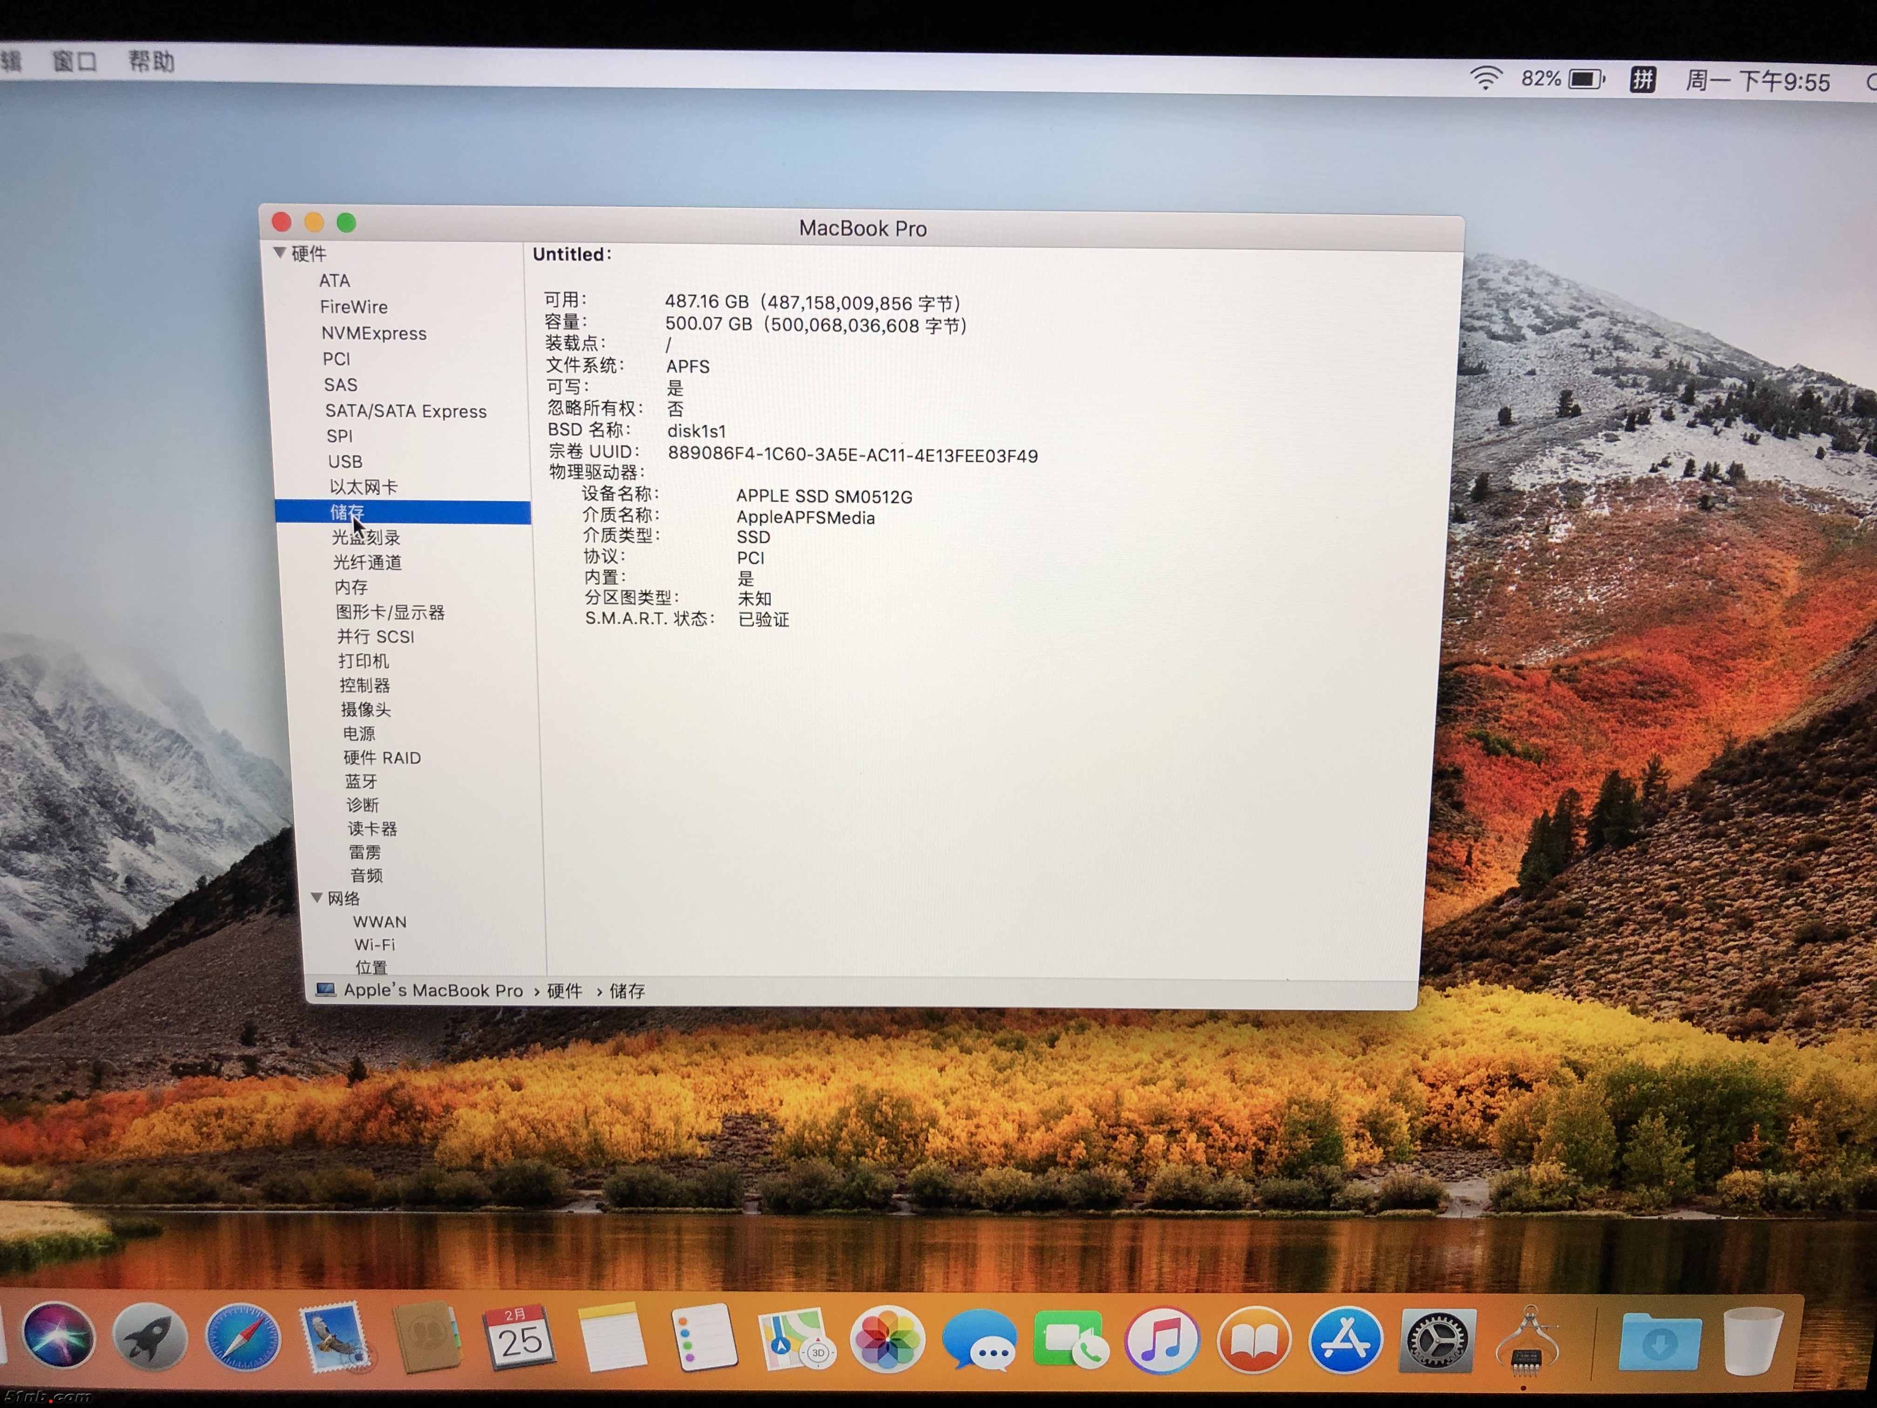Click Apple's MacBook Pro in path bar

pyautogui.click(x=433, y=990)
